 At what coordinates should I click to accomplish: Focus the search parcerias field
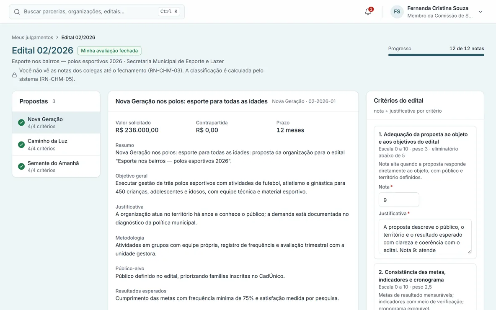97,12
